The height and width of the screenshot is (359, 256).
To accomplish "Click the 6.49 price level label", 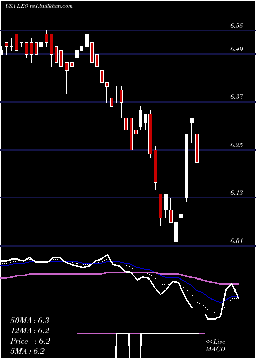I will (237, 49).
